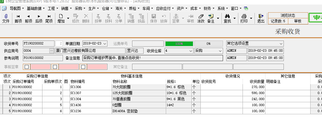This screenshot has height=138, width=322.
Task: Click the 打印 printer icon
Action: 244,16
